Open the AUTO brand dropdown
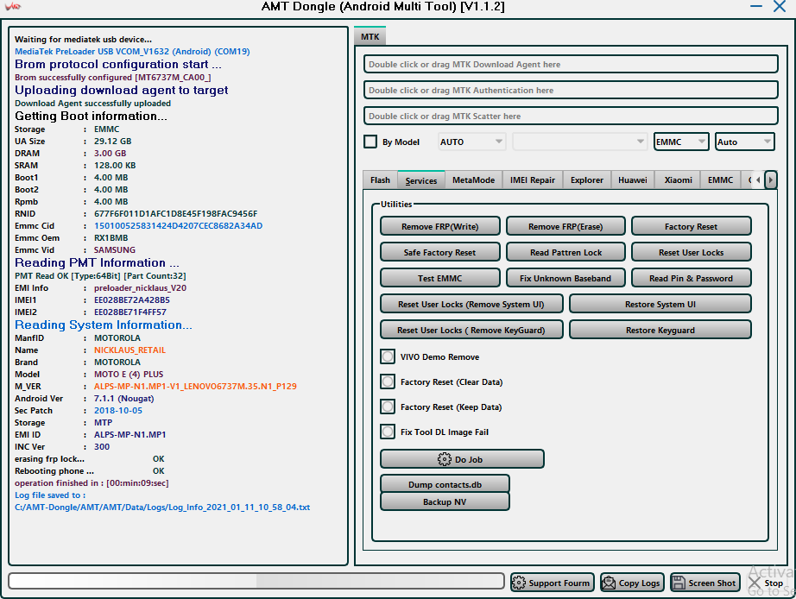Screen dimensions: 796x599 pos(471,142)
